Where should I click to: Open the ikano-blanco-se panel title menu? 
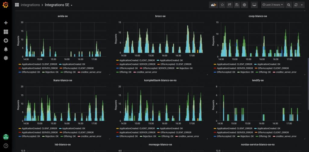62,81
